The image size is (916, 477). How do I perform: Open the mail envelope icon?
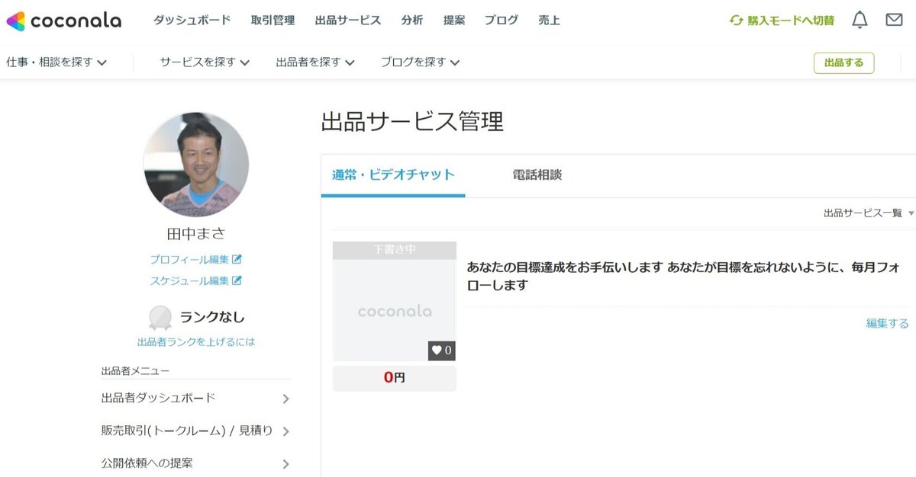click(x=895, y=21)
